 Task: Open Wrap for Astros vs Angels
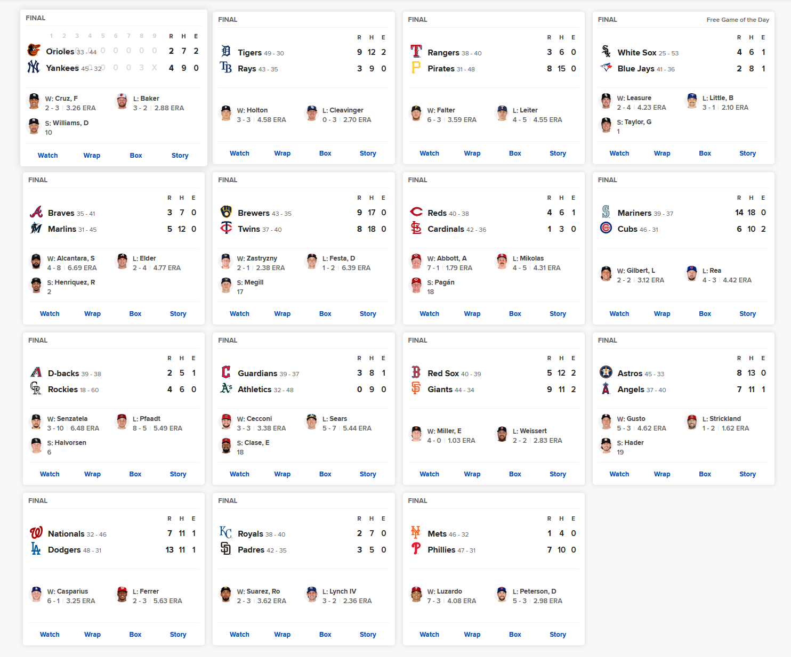click(662, 474)
